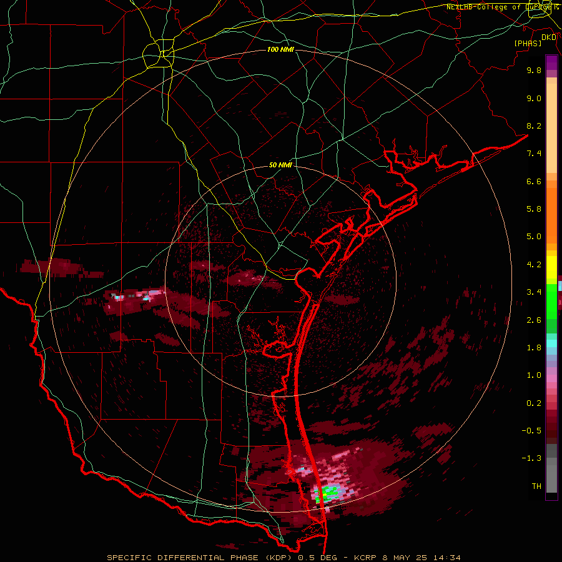
Task: Click the green-yellow high KDP core on the map
Action: pyautogui.click(x=326, y=495)
